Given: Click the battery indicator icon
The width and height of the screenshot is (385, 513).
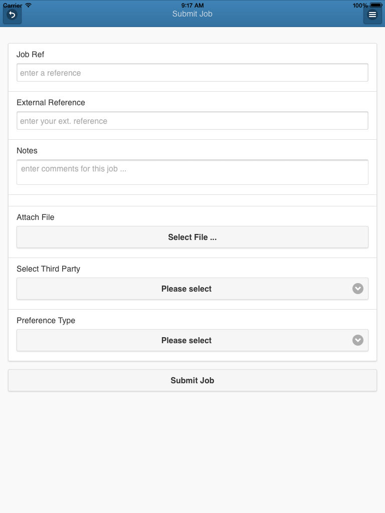Looking at the screenshot, I should (x=375, y=5).
